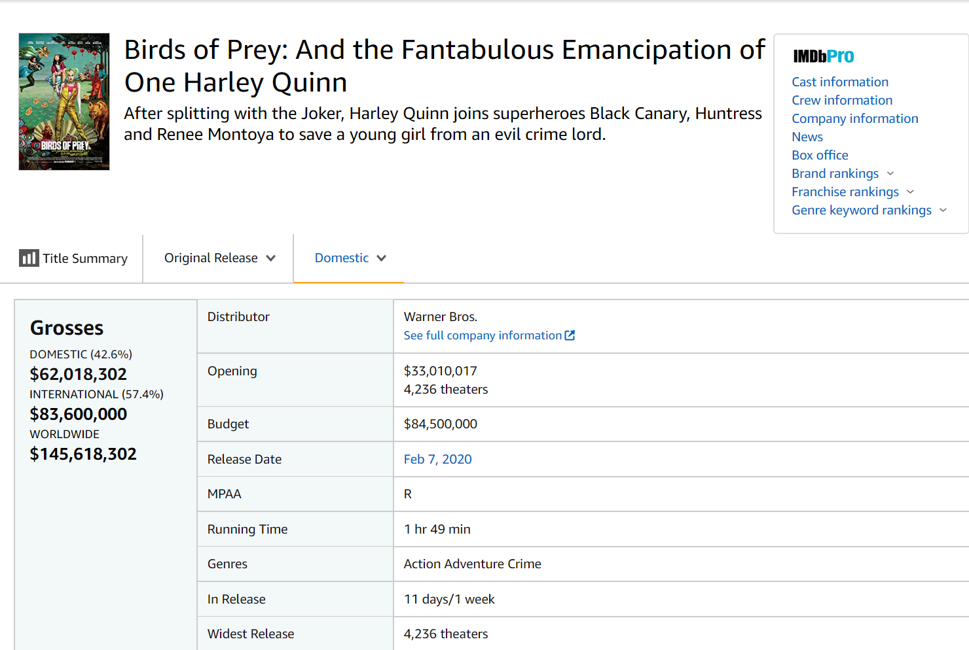Click the Genres row label
This screenshot has width=969, height=650.
pyautogui.click(x=227, y=564)
